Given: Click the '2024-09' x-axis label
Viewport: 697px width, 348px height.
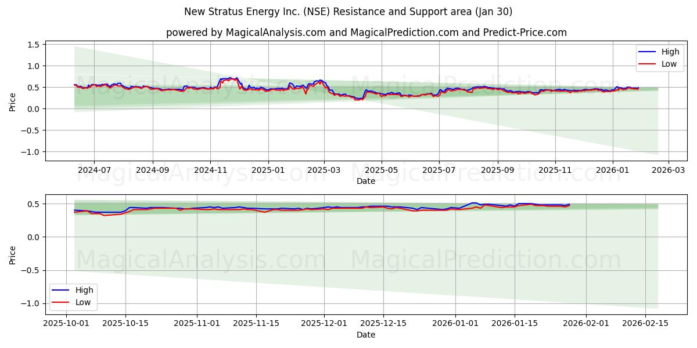Looking at the screenshot, I should (153, 171).
